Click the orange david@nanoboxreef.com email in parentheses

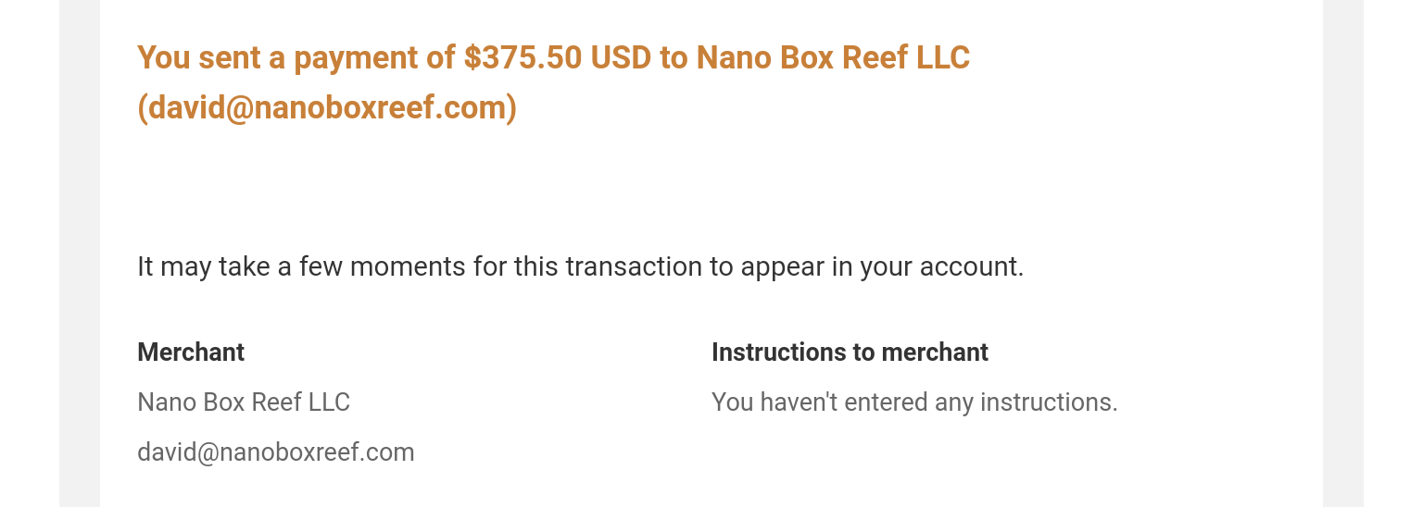point(327,107)
